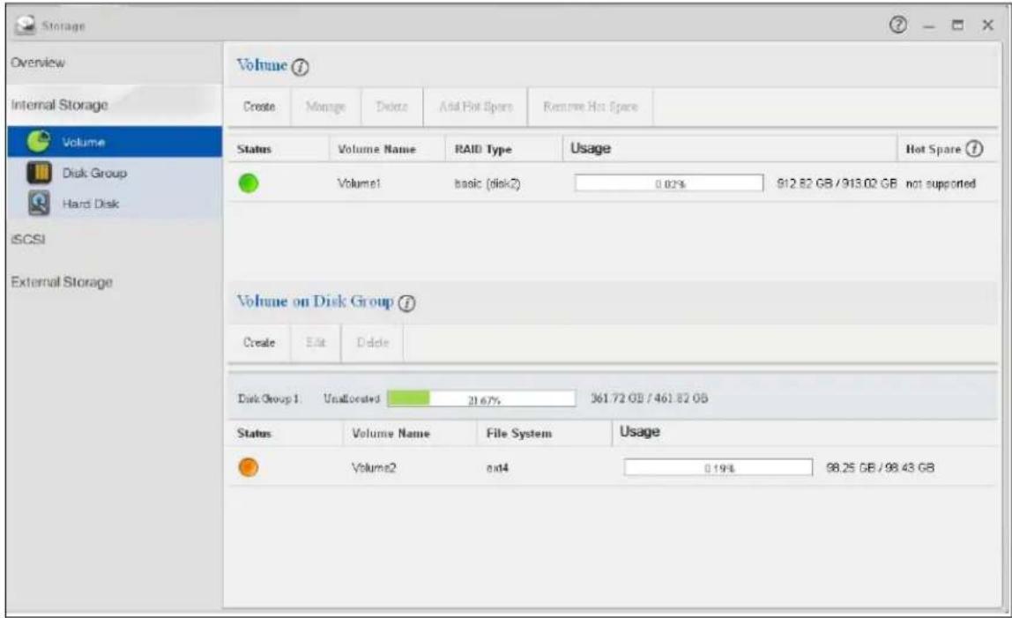Click Remove Hot Spare button
The height and width of the screenshot is (618, 1012).
click(591, 107)
